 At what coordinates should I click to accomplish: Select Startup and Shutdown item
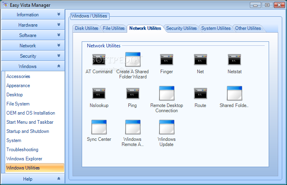click(x=28, y=131)
